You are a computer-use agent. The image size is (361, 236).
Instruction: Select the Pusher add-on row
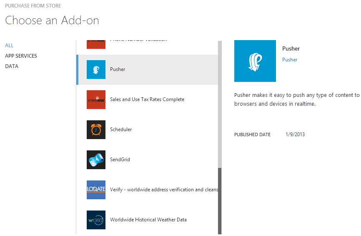(x=147, y=70)
